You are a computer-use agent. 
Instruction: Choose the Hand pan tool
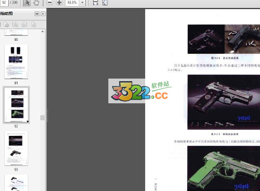36,3
